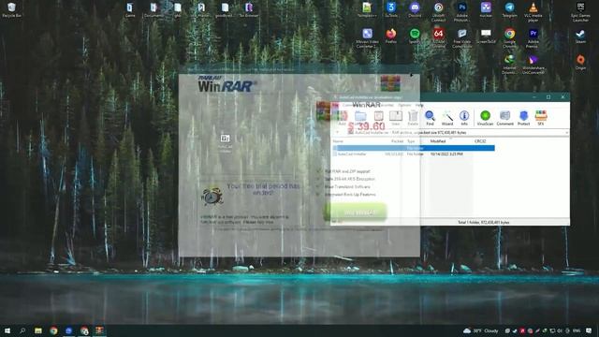Screen dimensions: 599x337
Task: Click the Protect shield icon in WinRAR
Action: [x=524, y=118]
